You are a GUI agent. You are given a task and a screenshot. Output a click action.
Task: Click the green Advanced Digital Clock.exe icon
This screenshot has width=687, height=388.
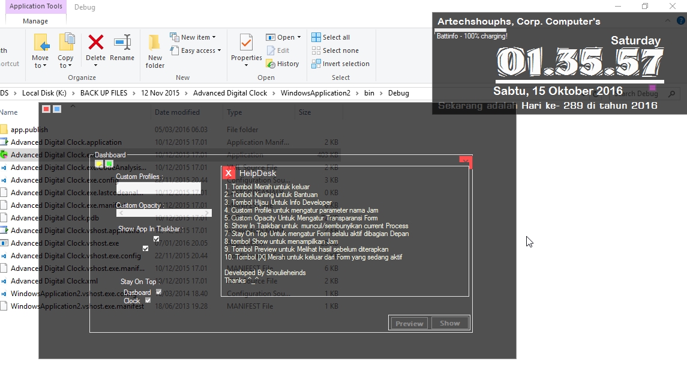(4, 154)
